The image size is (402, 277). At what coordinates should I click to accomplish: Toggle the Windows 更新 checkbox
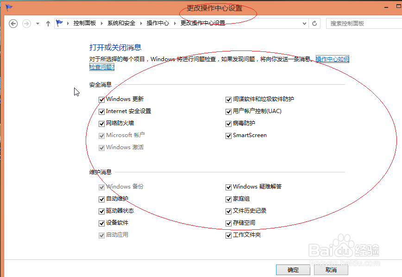pos(101,100)
